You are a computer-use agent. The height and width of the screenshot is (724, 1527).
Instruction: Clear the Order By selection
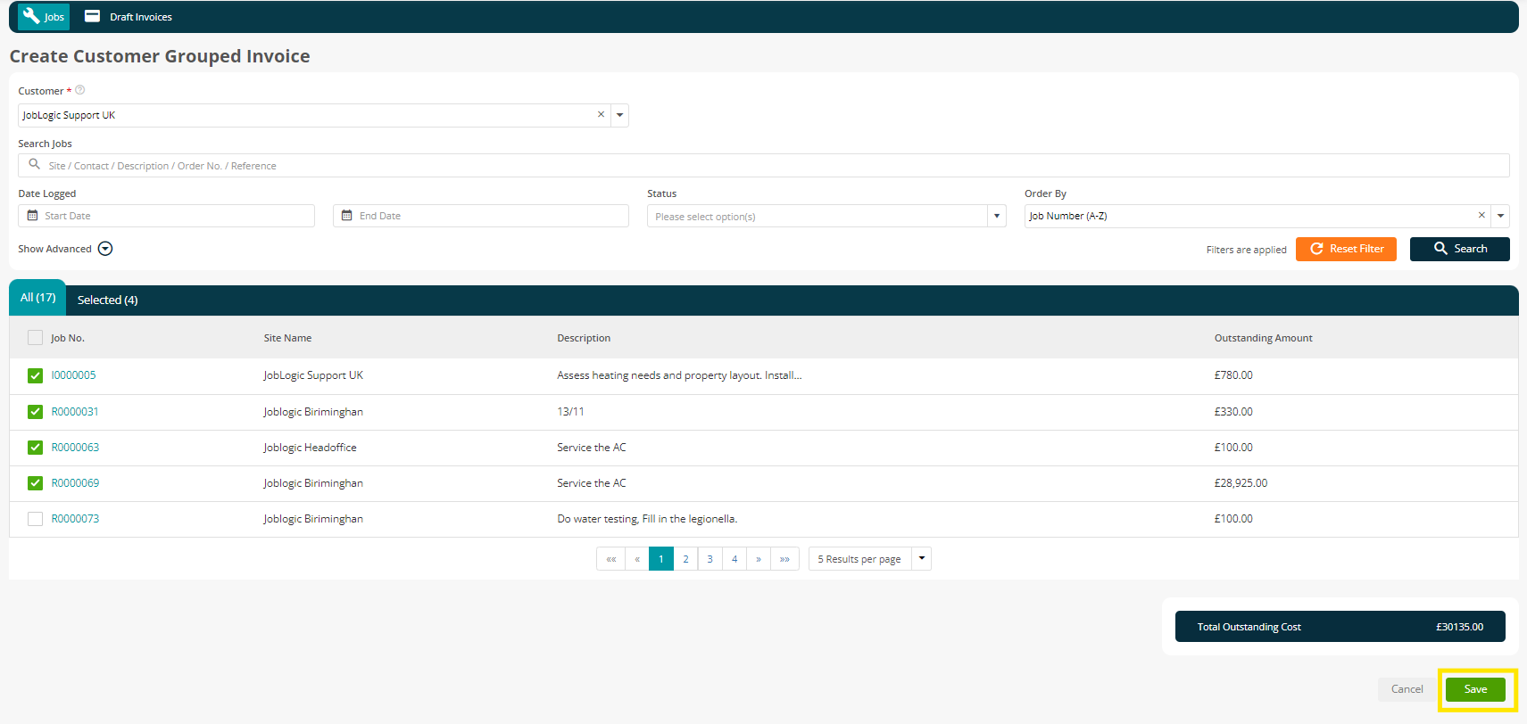pyautogui.click(x=1481, y=215)
